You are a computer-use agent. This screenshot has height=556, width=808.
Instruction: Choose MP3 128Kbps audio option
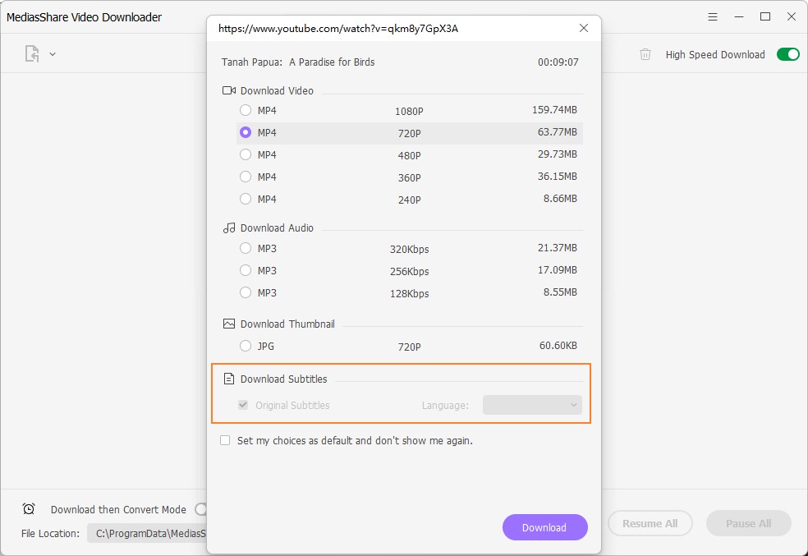point(246,292)
